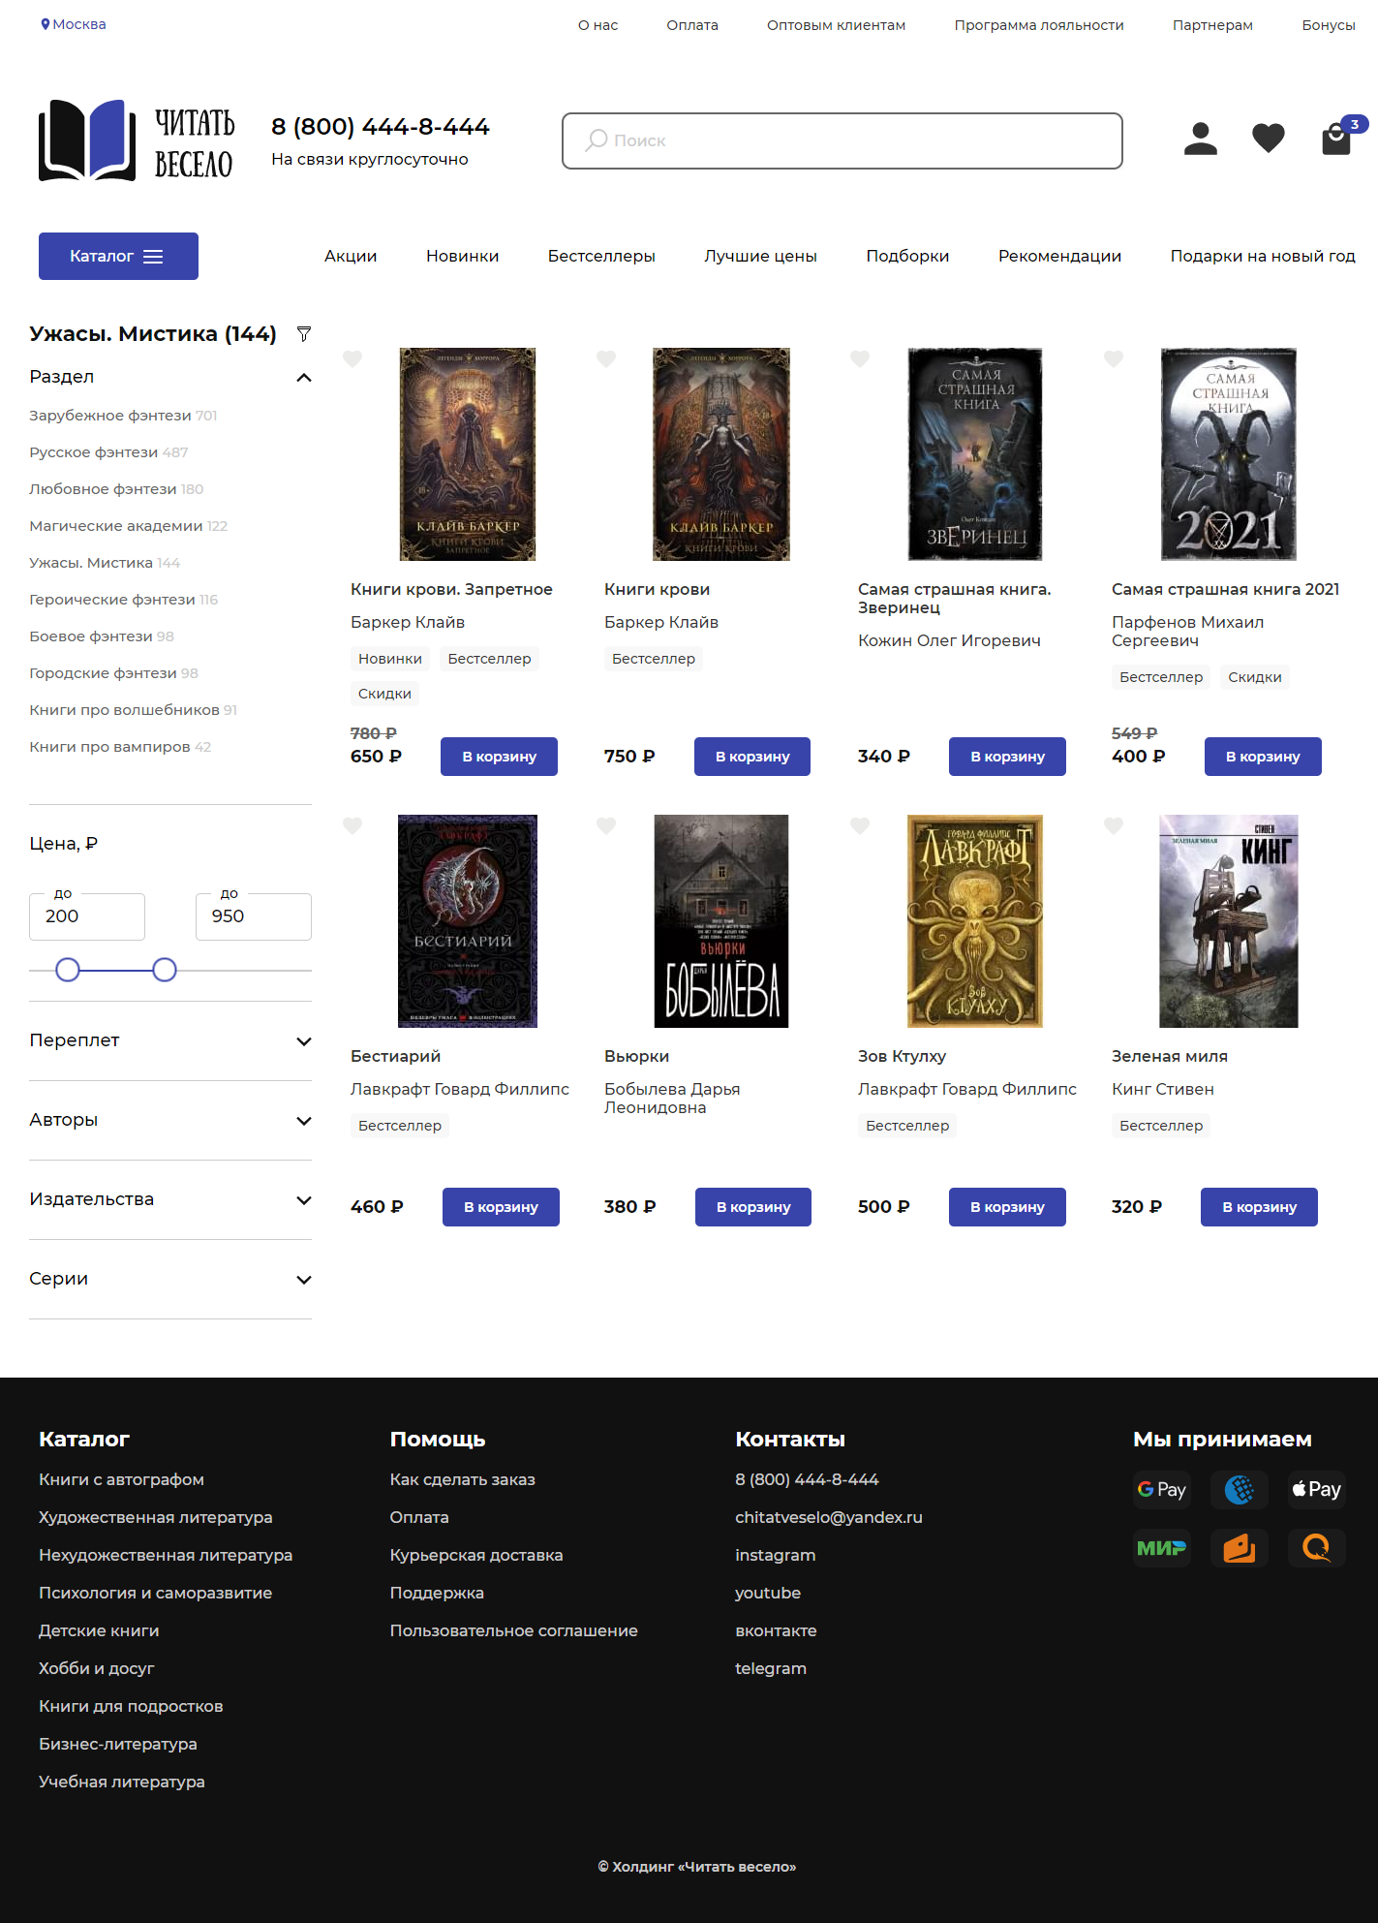Favorite Книги крови. Запретное with heart

(x=352, y=359)
